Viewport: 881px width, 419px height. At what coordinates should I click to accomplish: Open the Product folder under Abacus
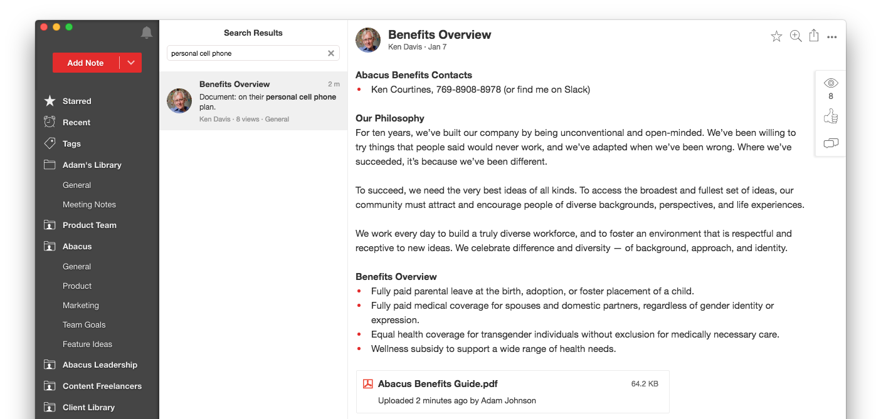click(x=77, y=286)
